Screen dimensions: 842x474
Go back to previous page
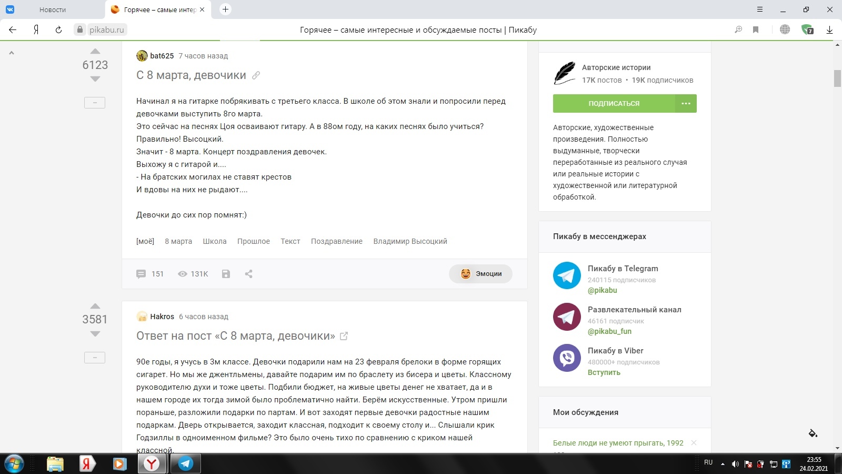pyautogui.click(x=13, y=30)
